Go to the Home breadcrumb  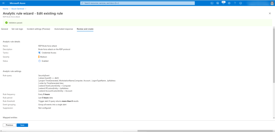pyautogui.click(x=5, y=9)
